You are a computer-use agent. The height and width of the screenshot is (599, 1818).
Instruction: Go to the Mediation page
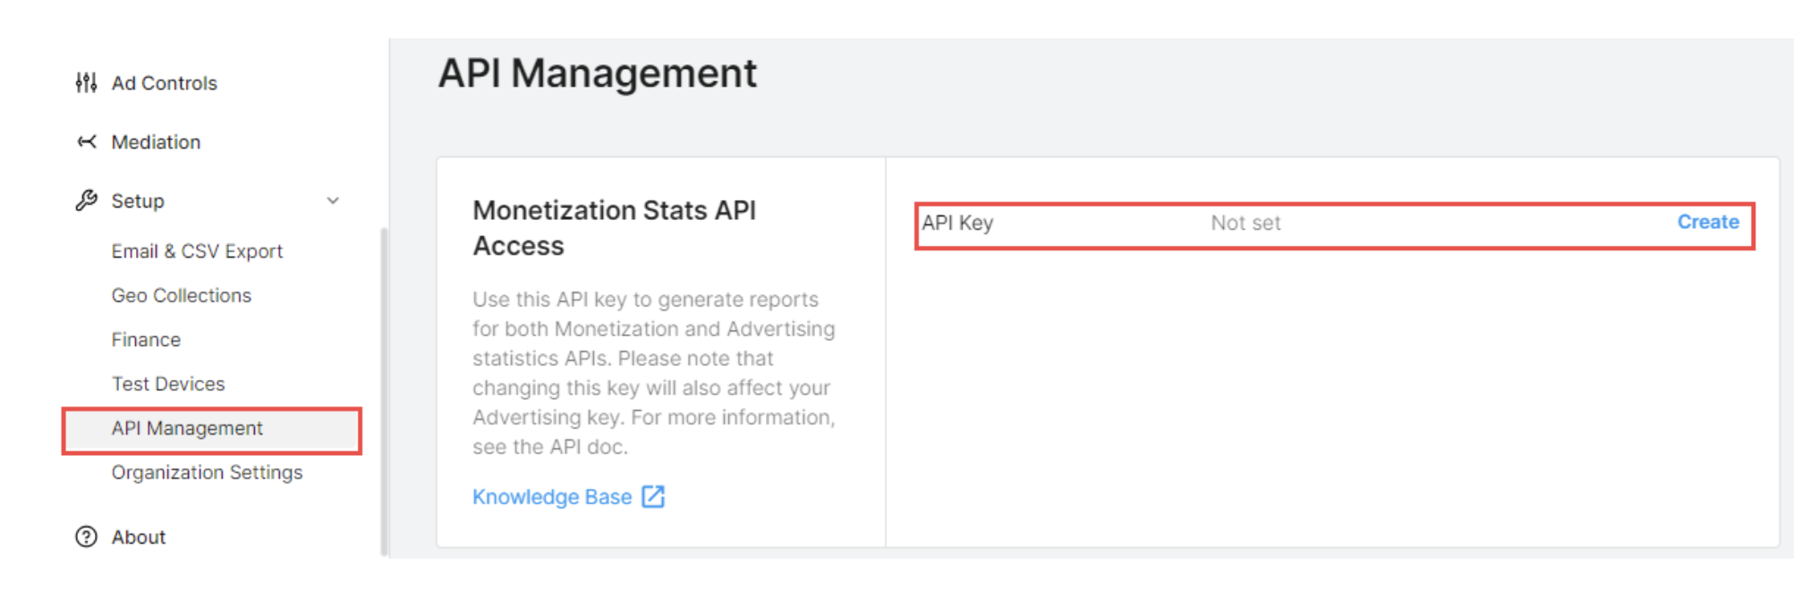click(x=156, y=142)
